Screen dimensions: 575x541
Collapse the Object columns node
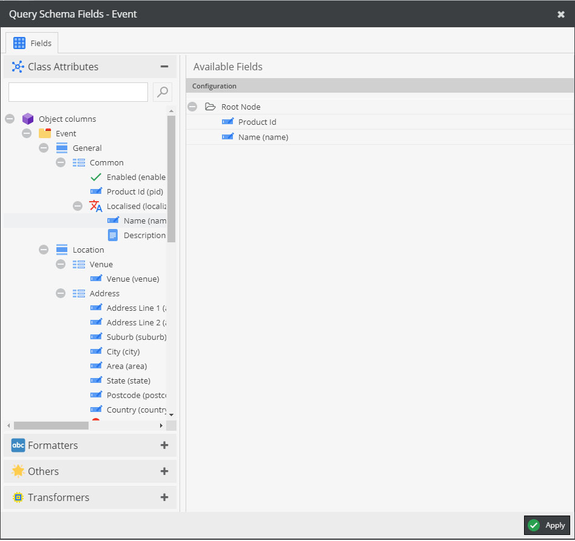[x=10, y=119]
